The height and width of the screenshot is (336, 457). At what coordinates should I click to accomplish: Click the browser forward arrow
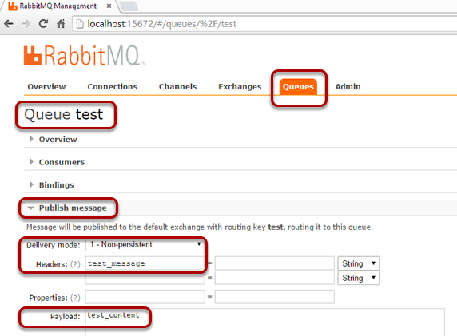[26, 24]
